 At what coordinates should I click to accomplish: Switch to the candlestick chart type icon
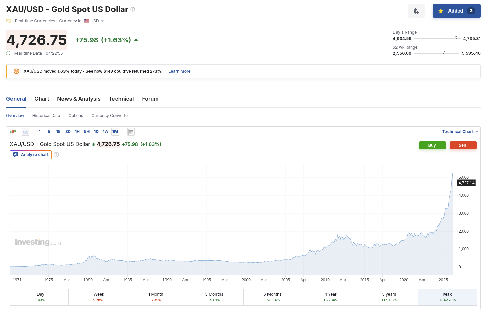13,132
